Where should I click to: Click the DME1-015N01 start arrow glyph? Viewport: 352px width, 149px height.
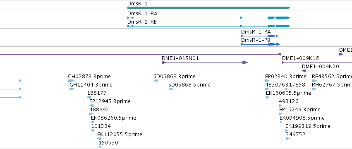[x=164, y=62]
